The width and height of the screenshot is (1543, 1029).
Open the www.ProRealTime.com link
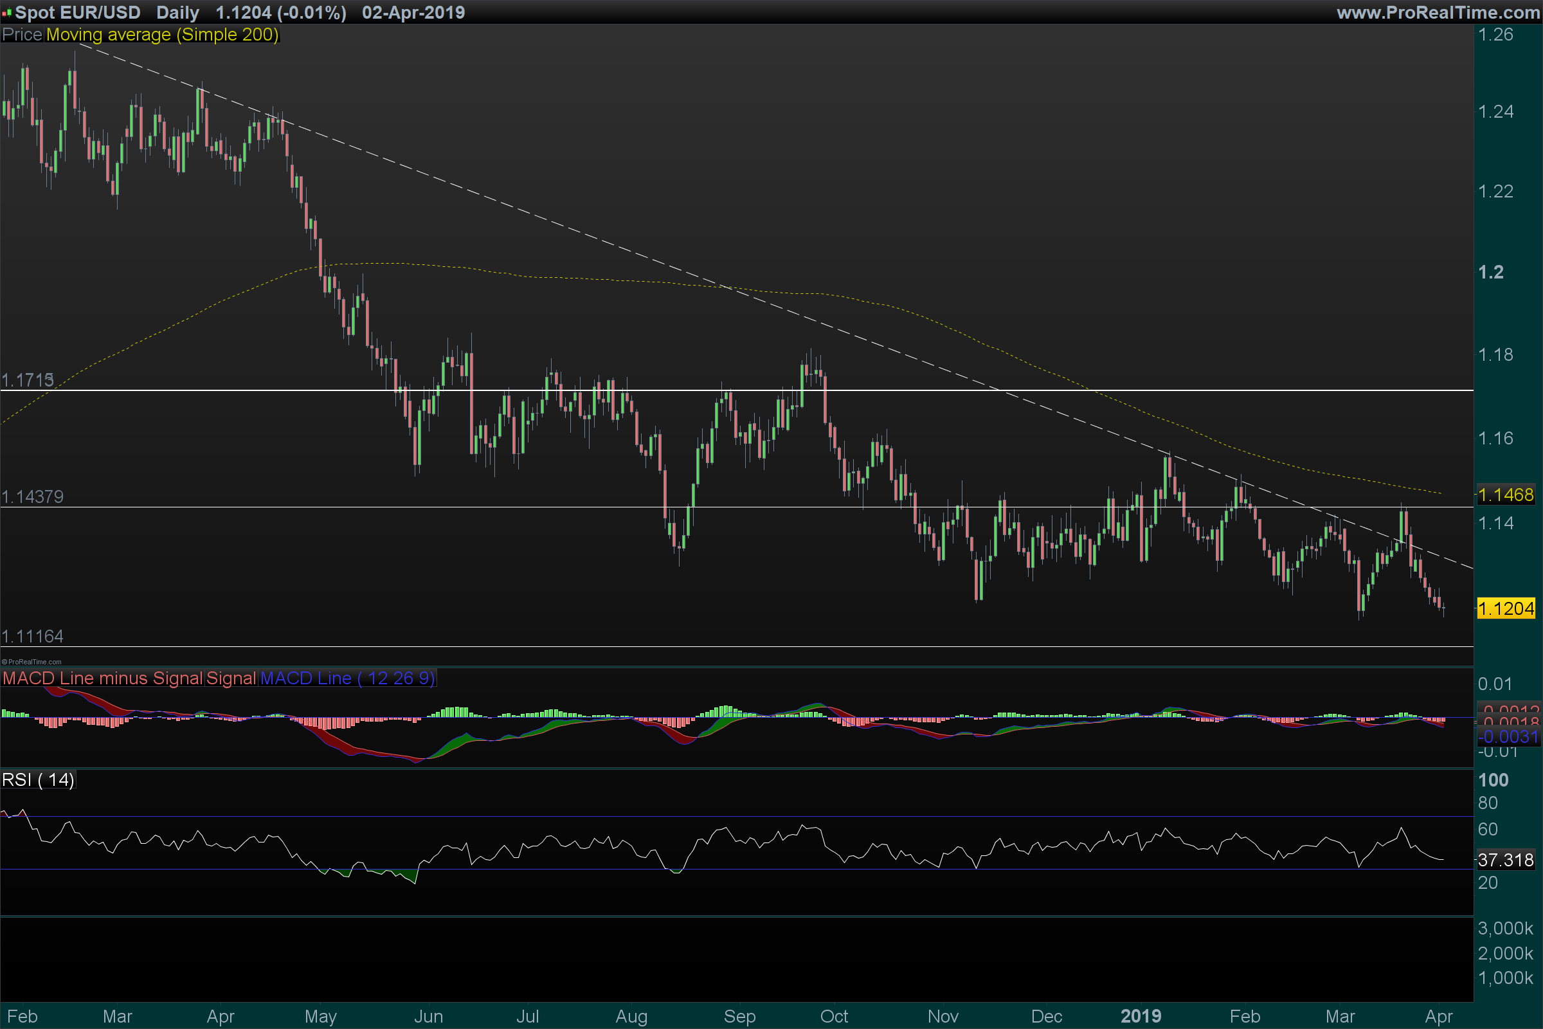(1438, 12)
